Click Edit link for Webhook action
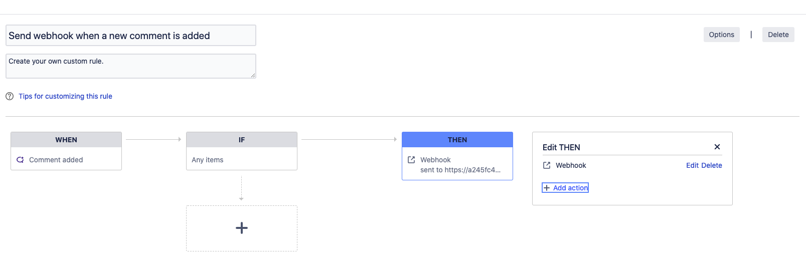 (692, 165)
